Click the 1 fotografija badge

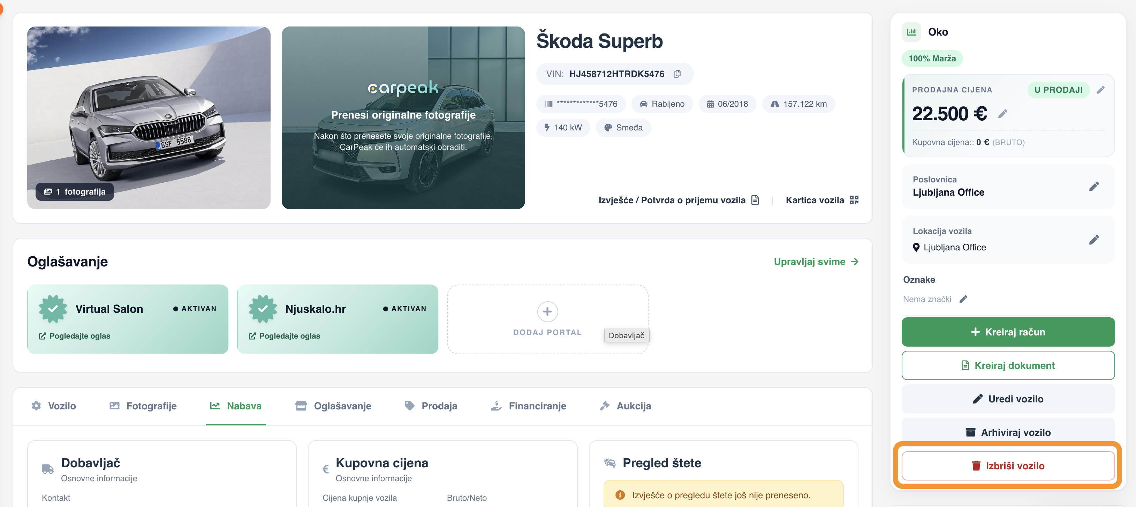[75, 192]
